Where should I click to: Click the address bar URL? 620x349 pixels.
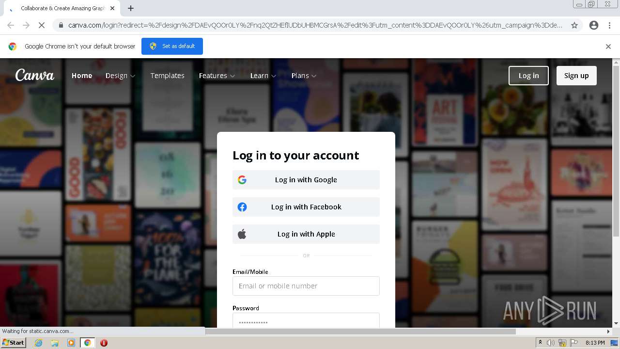(x=315, y=25)
